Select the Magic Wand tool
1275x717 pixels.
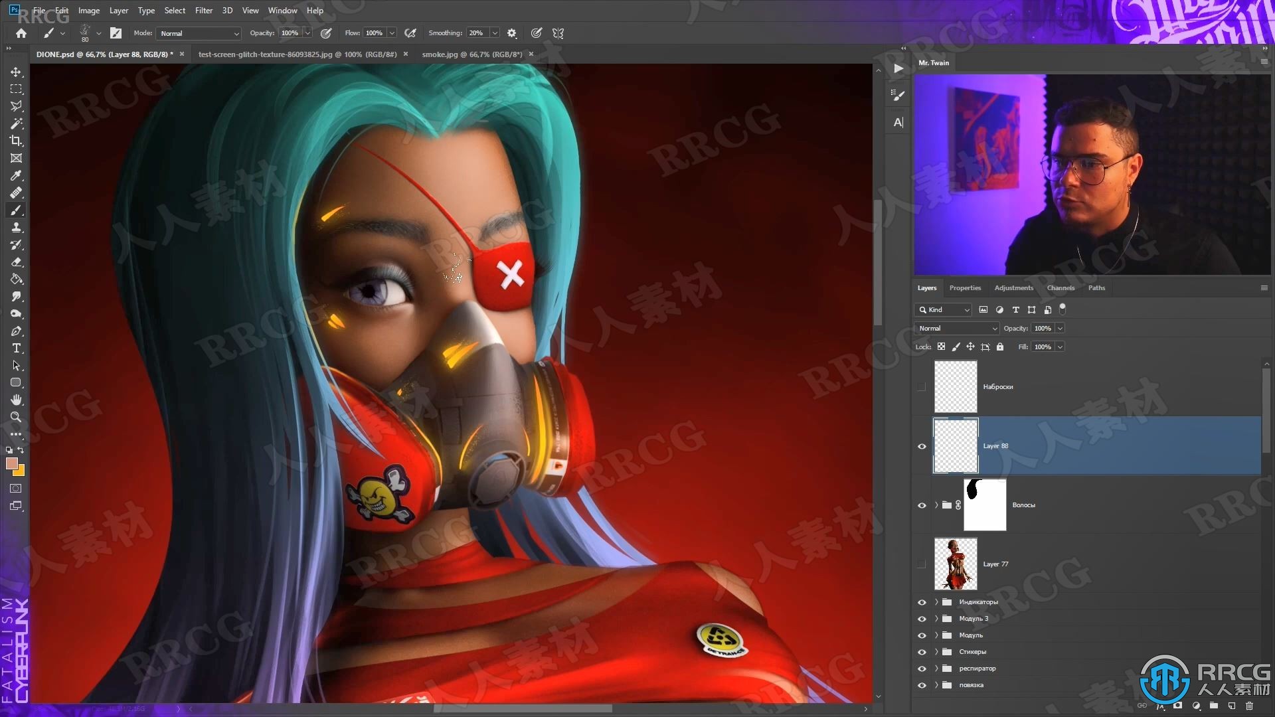(16, 123)
